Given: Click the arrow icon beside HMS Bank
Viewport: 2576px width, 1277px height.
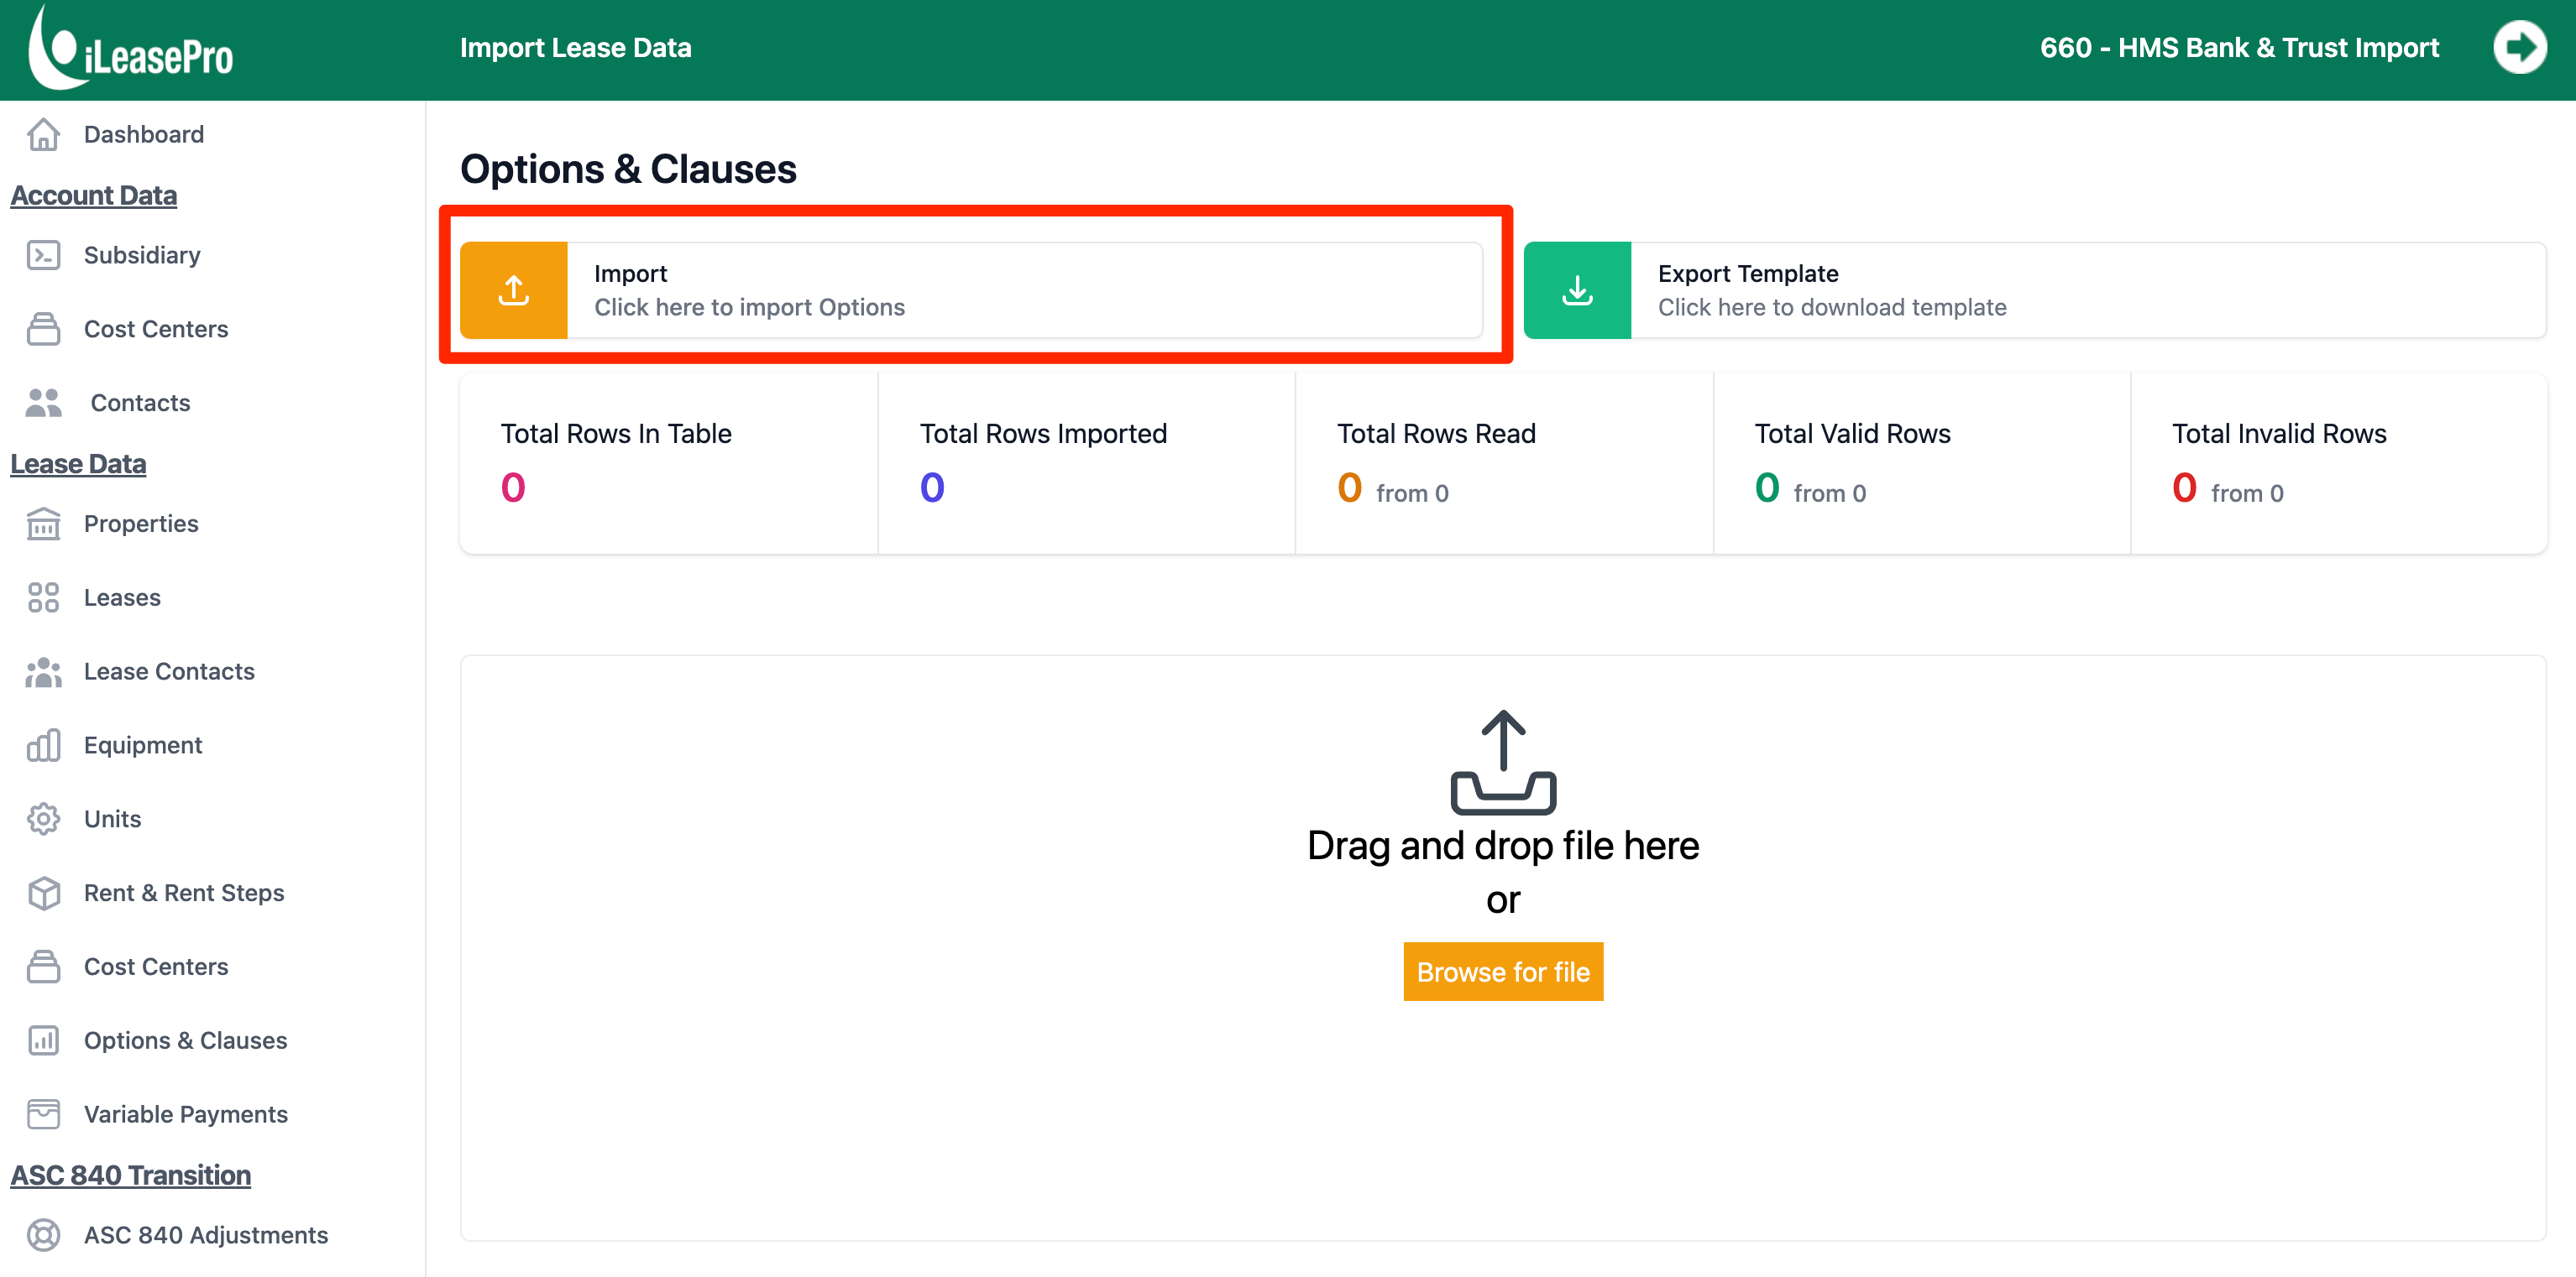Looking at the screenshot, I should 2518,47.
